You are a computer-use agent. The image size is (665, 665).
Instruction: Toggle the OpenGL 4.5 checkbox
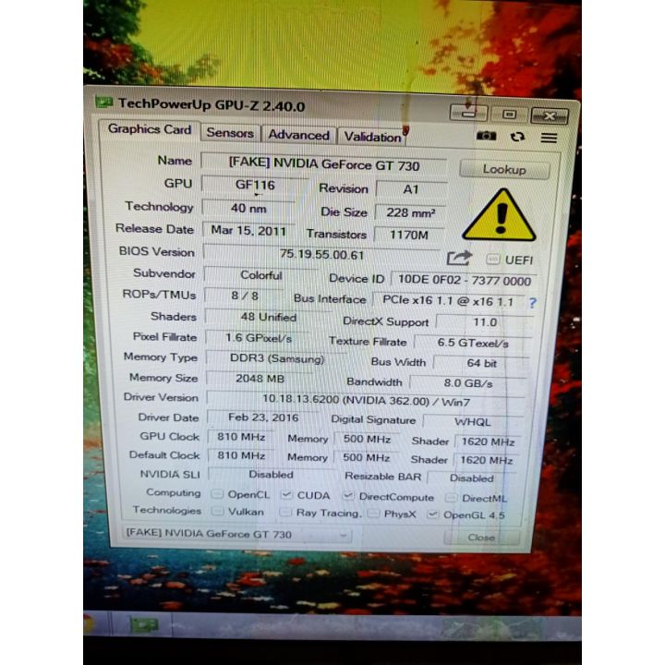point(432,514)
